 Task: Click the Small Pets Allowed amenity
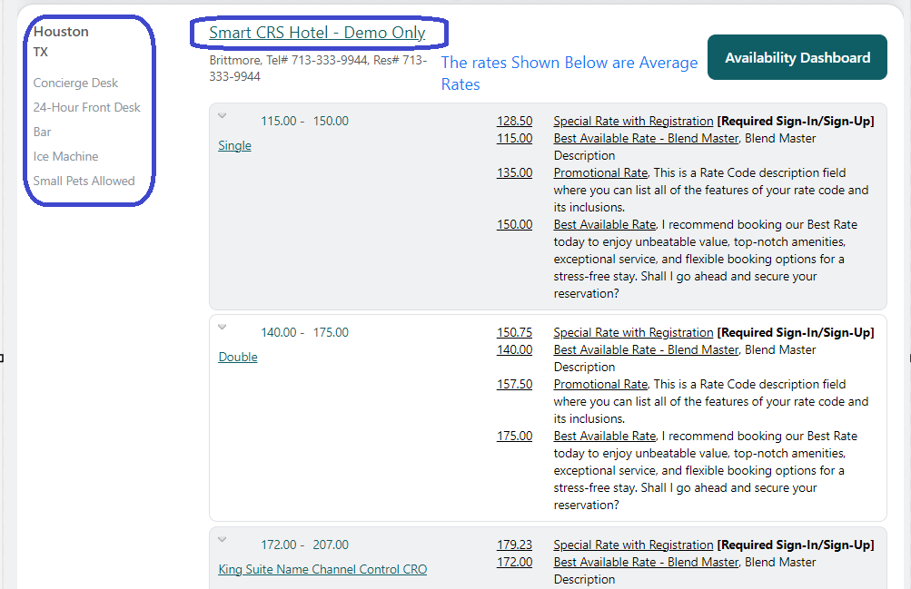[84, 181]
